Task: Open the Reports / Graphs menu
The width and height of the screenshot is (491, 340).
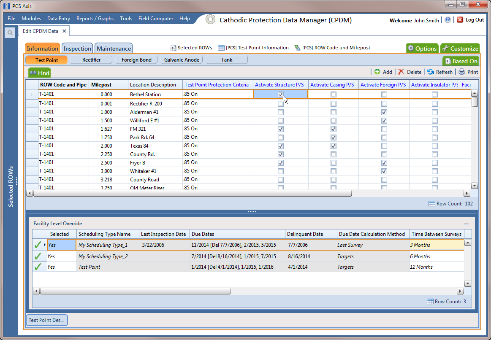Action: click(x=95, y=19)
